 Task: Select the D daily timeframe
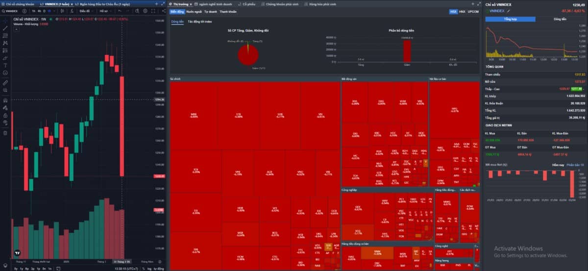click(x=44, y=11)
